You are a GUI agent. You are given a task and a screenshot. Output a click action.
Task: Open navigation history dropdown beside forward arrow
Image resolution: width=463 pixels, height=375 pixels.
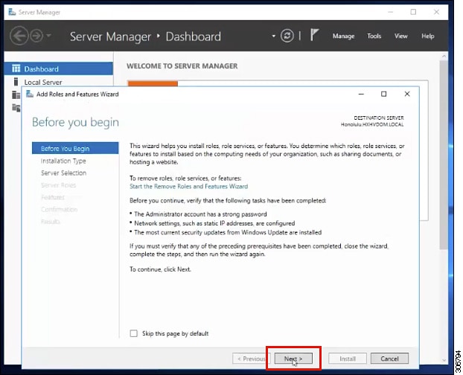[48, 36]
